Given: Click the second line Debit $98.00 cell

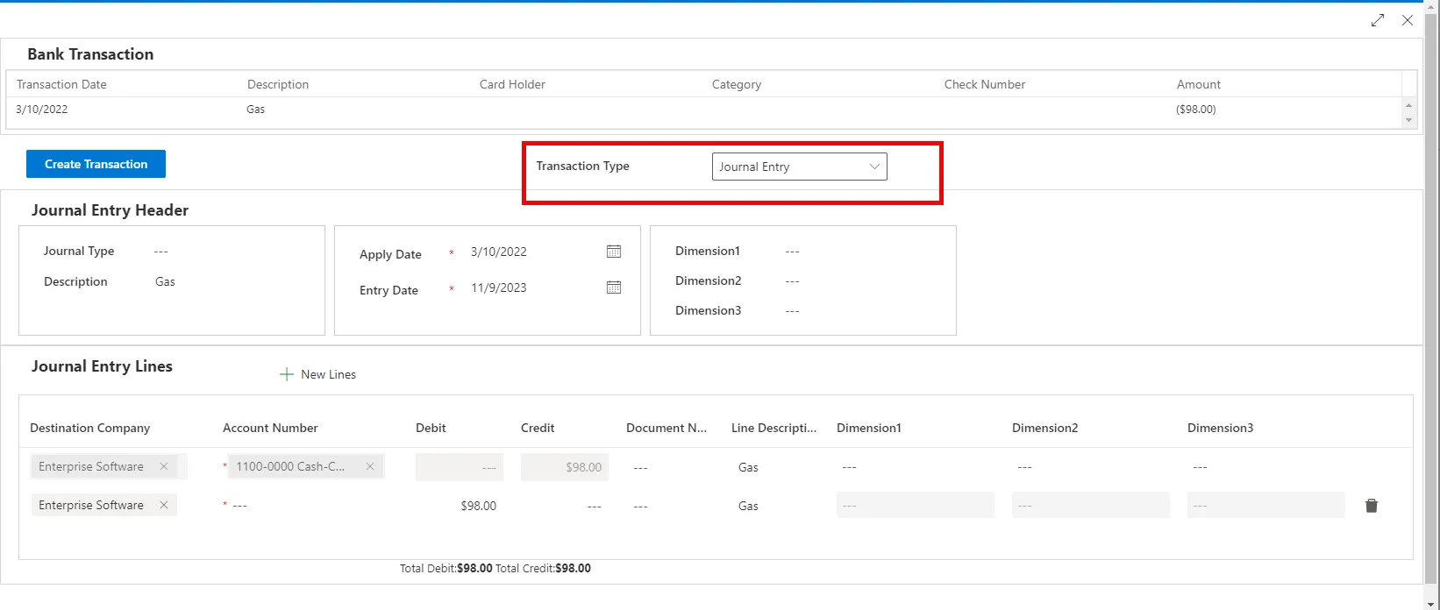Looking at the screenshot, I should pyautogui.click(x=478, y=506).
